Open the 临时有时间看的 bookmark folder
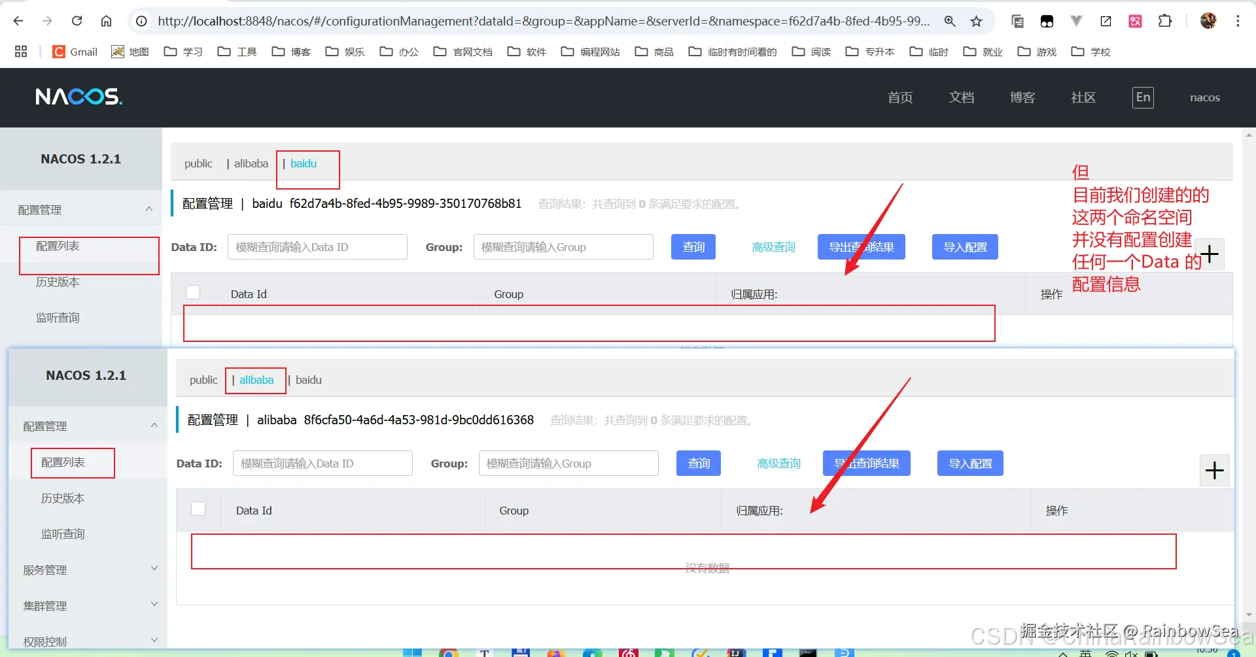1256x657 pixels. click(733, 52)
